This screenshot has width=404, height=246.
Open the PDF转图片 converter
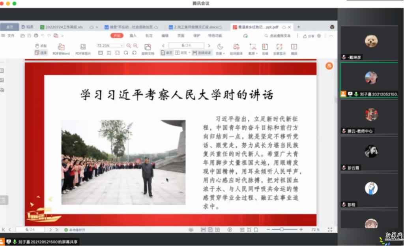point(83,49)
